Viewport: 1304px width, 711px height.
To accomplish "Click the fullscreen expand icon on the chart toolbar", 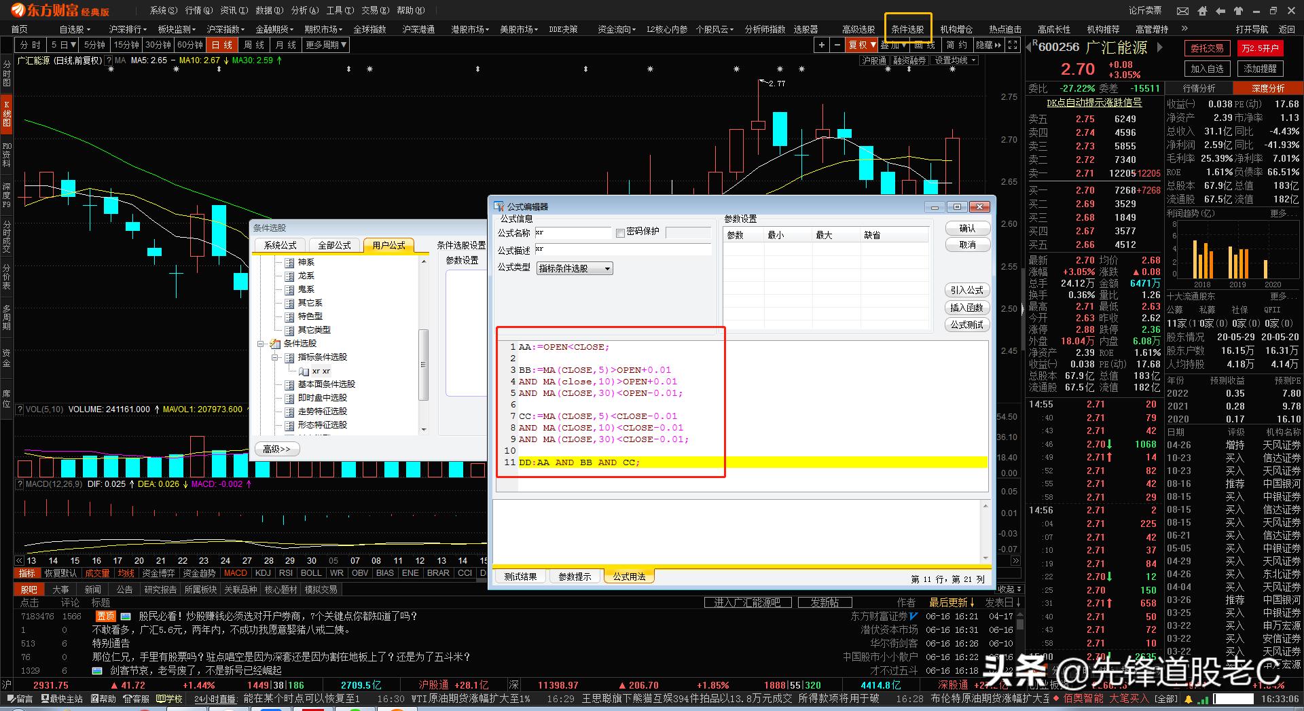I will tap(1012, 45).
